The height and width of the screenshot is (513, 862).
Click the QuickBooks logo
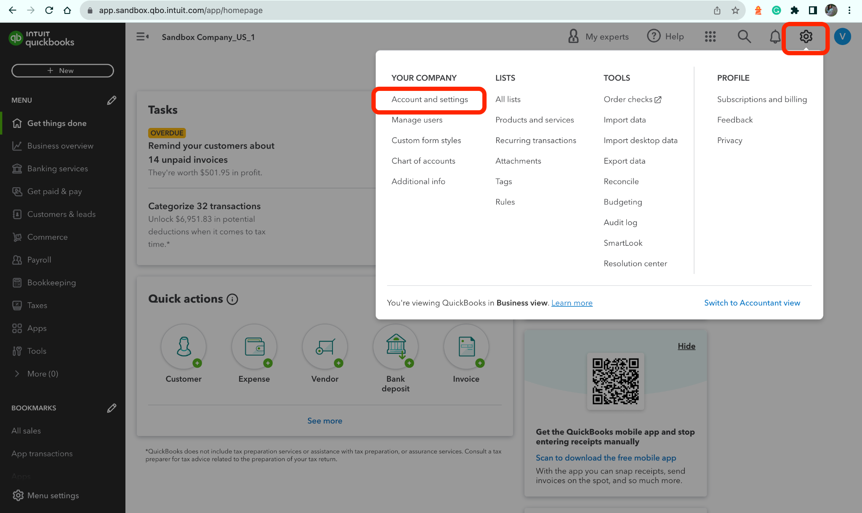click(x=41, y=38)
